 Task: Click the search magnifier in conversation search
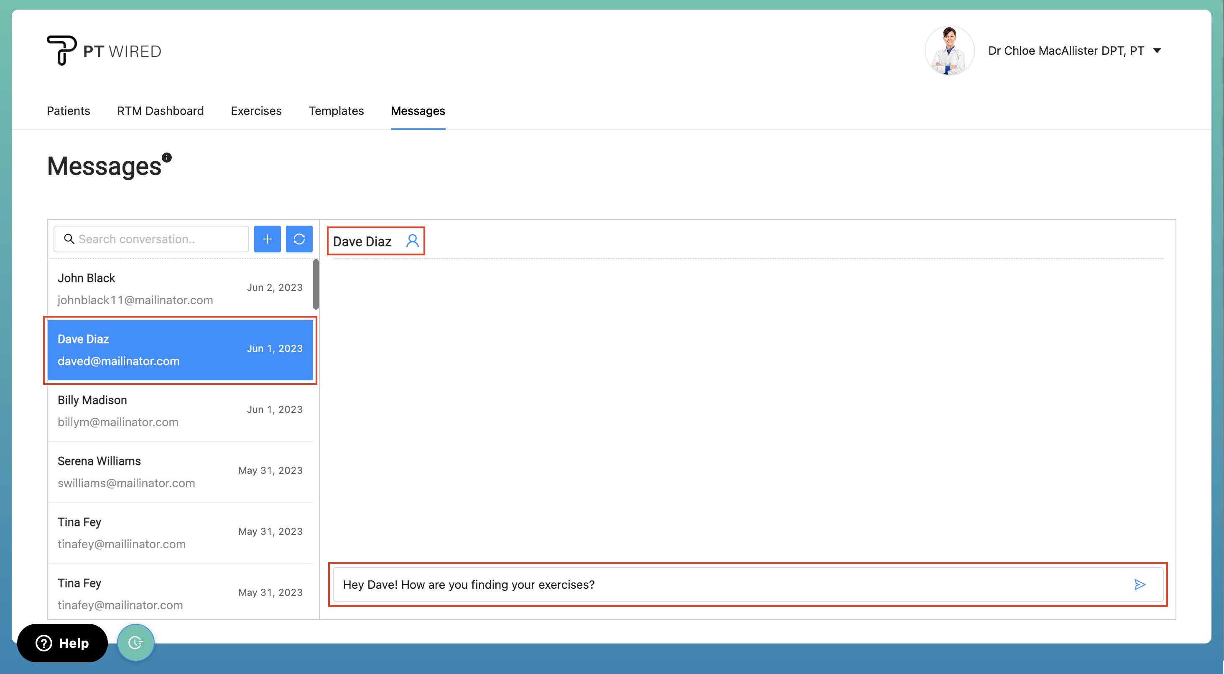click(69, 239)
